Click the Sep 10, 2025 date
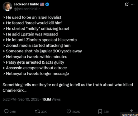 [29, 99]
